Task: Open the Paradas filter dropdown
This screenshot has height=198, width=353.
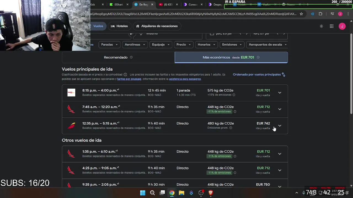Action: (x=109, y=45)
